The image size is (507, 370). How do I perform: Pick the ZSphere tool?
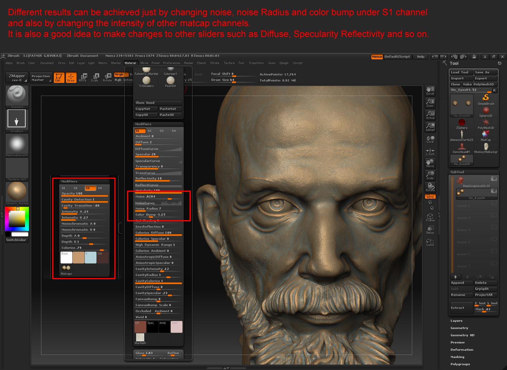tap(462, 123)
